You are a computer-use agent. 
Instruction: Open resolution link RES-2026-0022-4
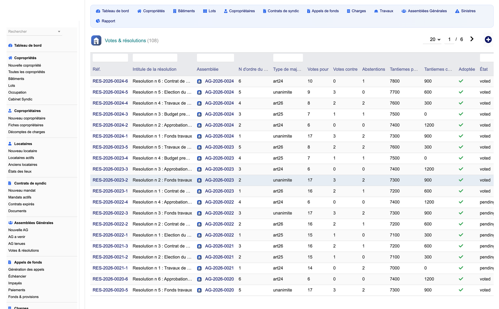click(x=110, y=202)
